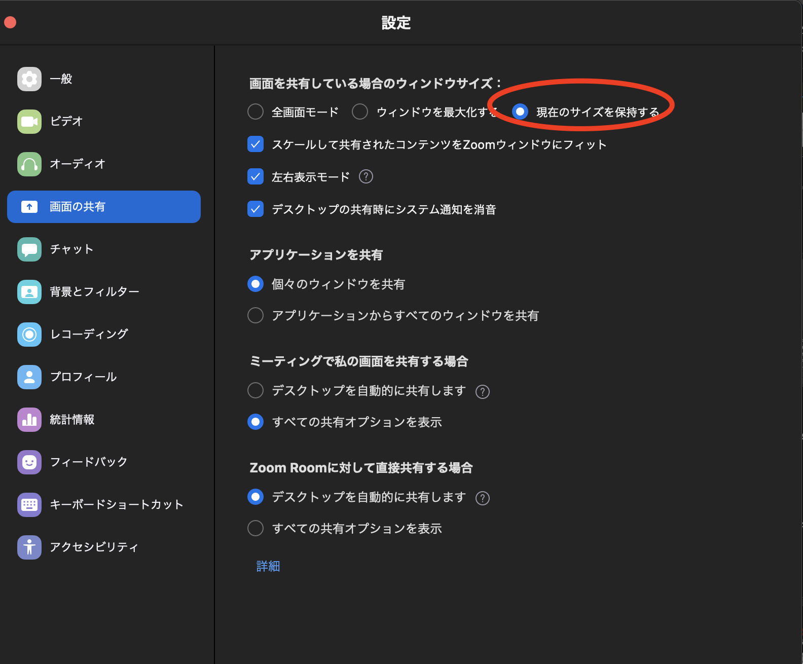Open 背景とフィルター settings
Viewport: 803px width, 664px height.
[x=104, y=292]
